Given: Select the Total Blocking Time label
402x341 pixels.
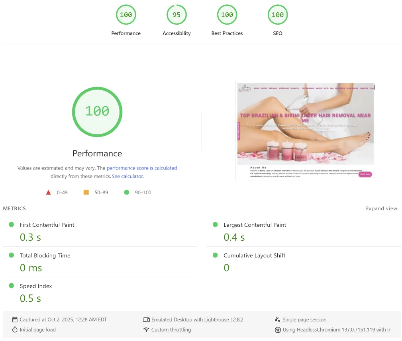Looking at the screenshot, I should click(x=45, y=255).
